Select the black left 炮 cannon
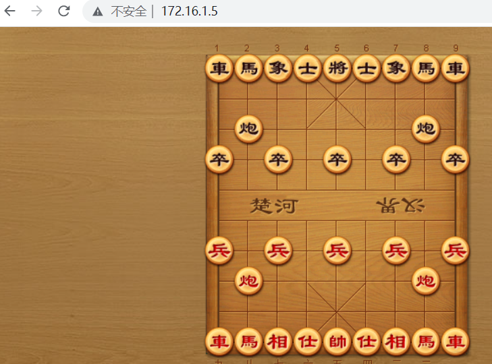The image size is (492, 364). tap(249, 129)
